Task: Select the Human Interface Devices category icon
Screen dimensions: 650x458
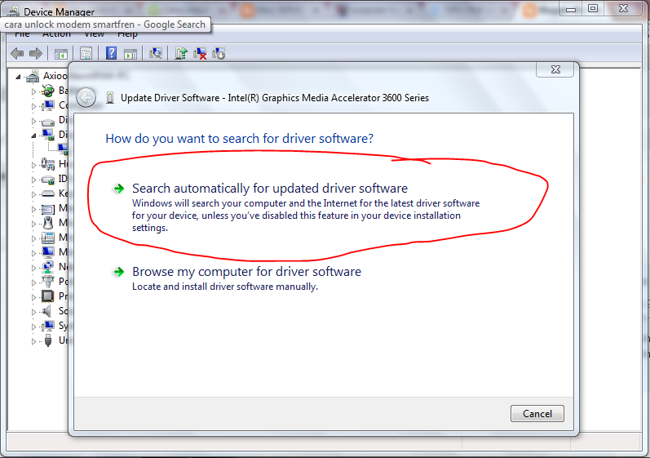Action: (x=48, y=164)
